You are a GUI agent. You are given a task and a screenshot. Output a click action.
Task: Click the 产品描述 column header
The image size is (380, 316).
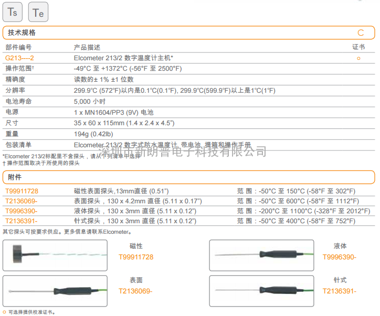pyautogui.click(x=87, y=47)
